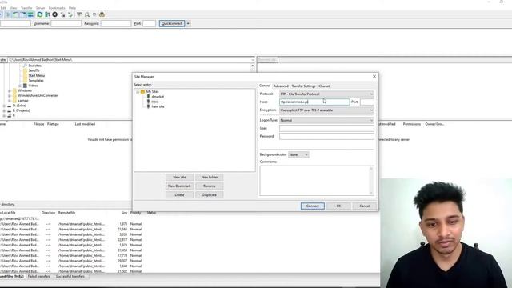Switch to the Transfer Settings tab
This screenshot has width=512, height=288.
(x=303, y=86)
